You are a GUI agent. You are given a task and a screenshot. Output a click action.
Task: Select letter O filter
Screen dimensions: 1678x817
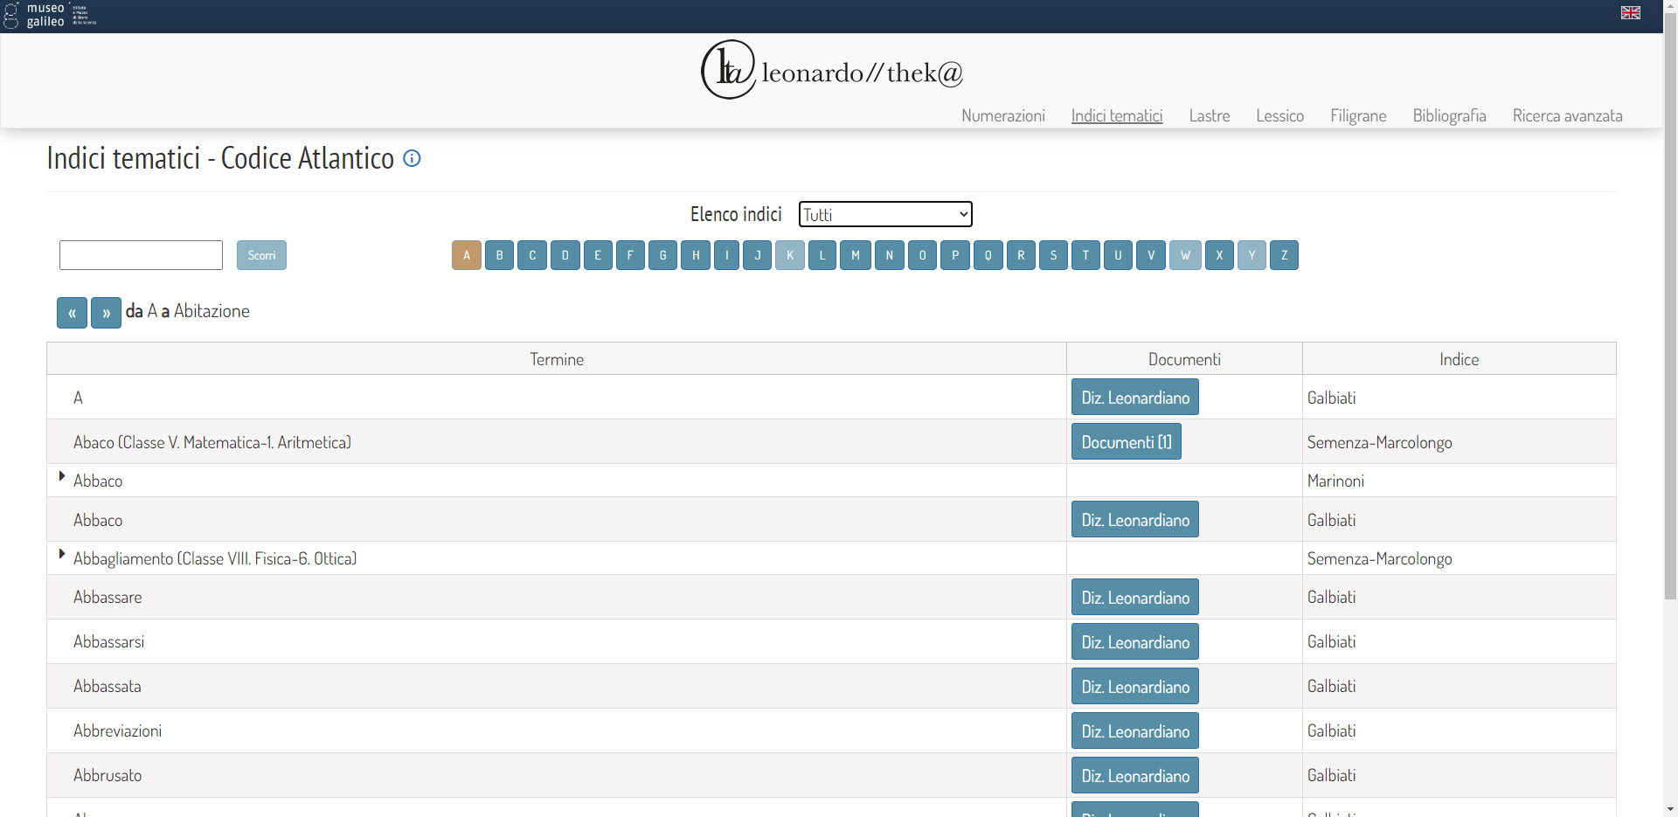click(922, 255)
